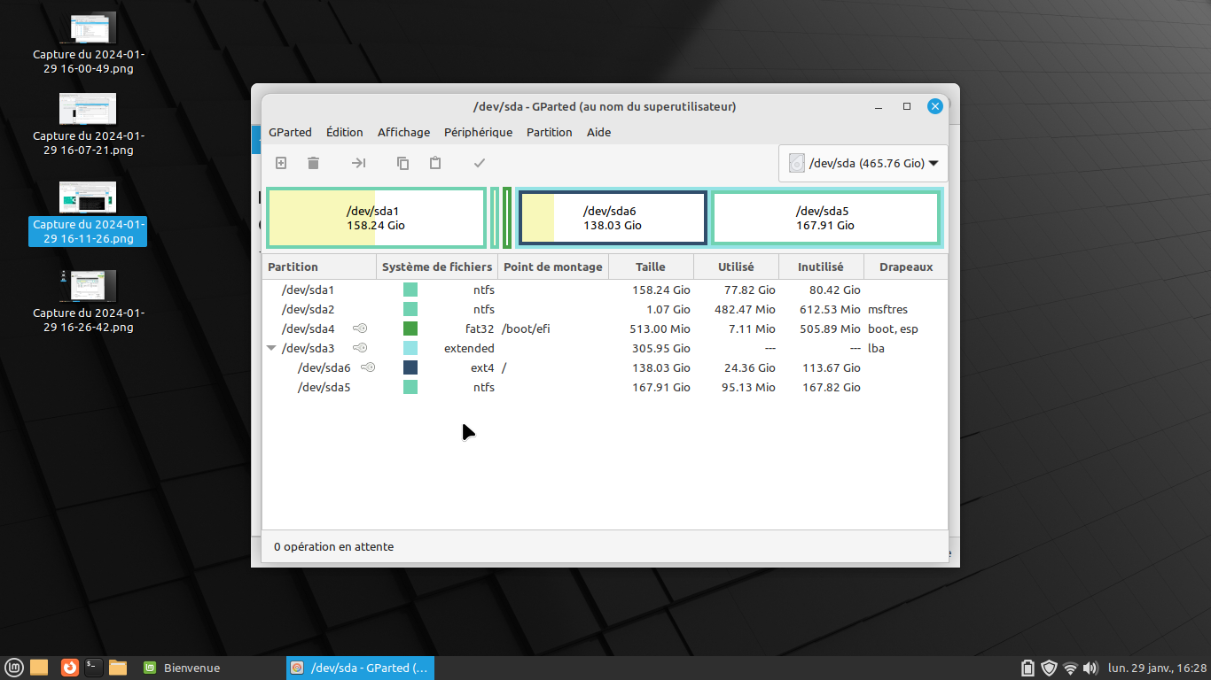Click the delete partition trash icon

(x=313, y=163)
